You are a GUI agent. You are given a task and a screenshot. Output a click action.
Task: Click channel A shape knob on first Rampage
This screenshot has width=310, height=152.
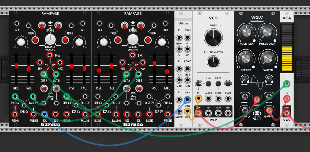point(21,42)
